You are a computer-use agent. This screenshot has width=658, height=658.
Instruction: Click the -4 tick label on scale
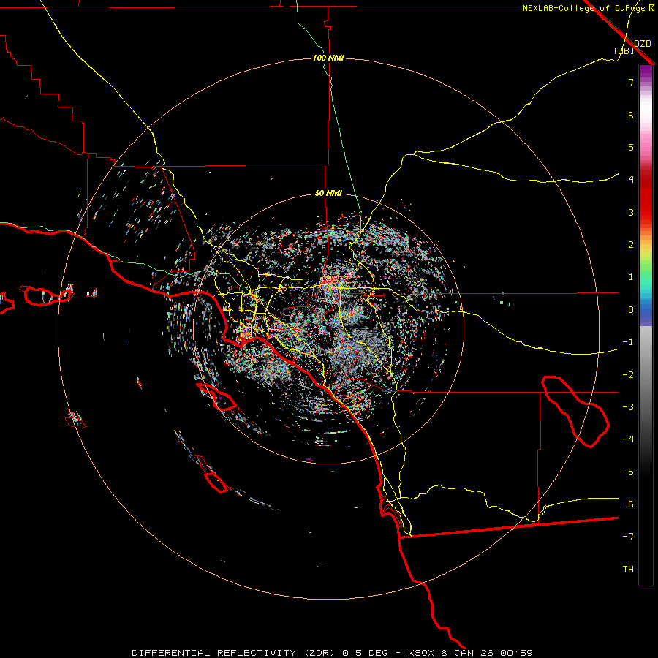[628, 439]
